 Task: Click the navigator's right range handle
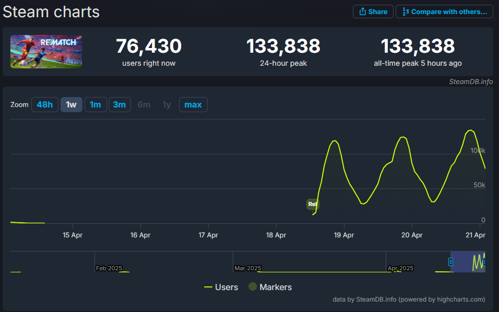click(484, 261)
